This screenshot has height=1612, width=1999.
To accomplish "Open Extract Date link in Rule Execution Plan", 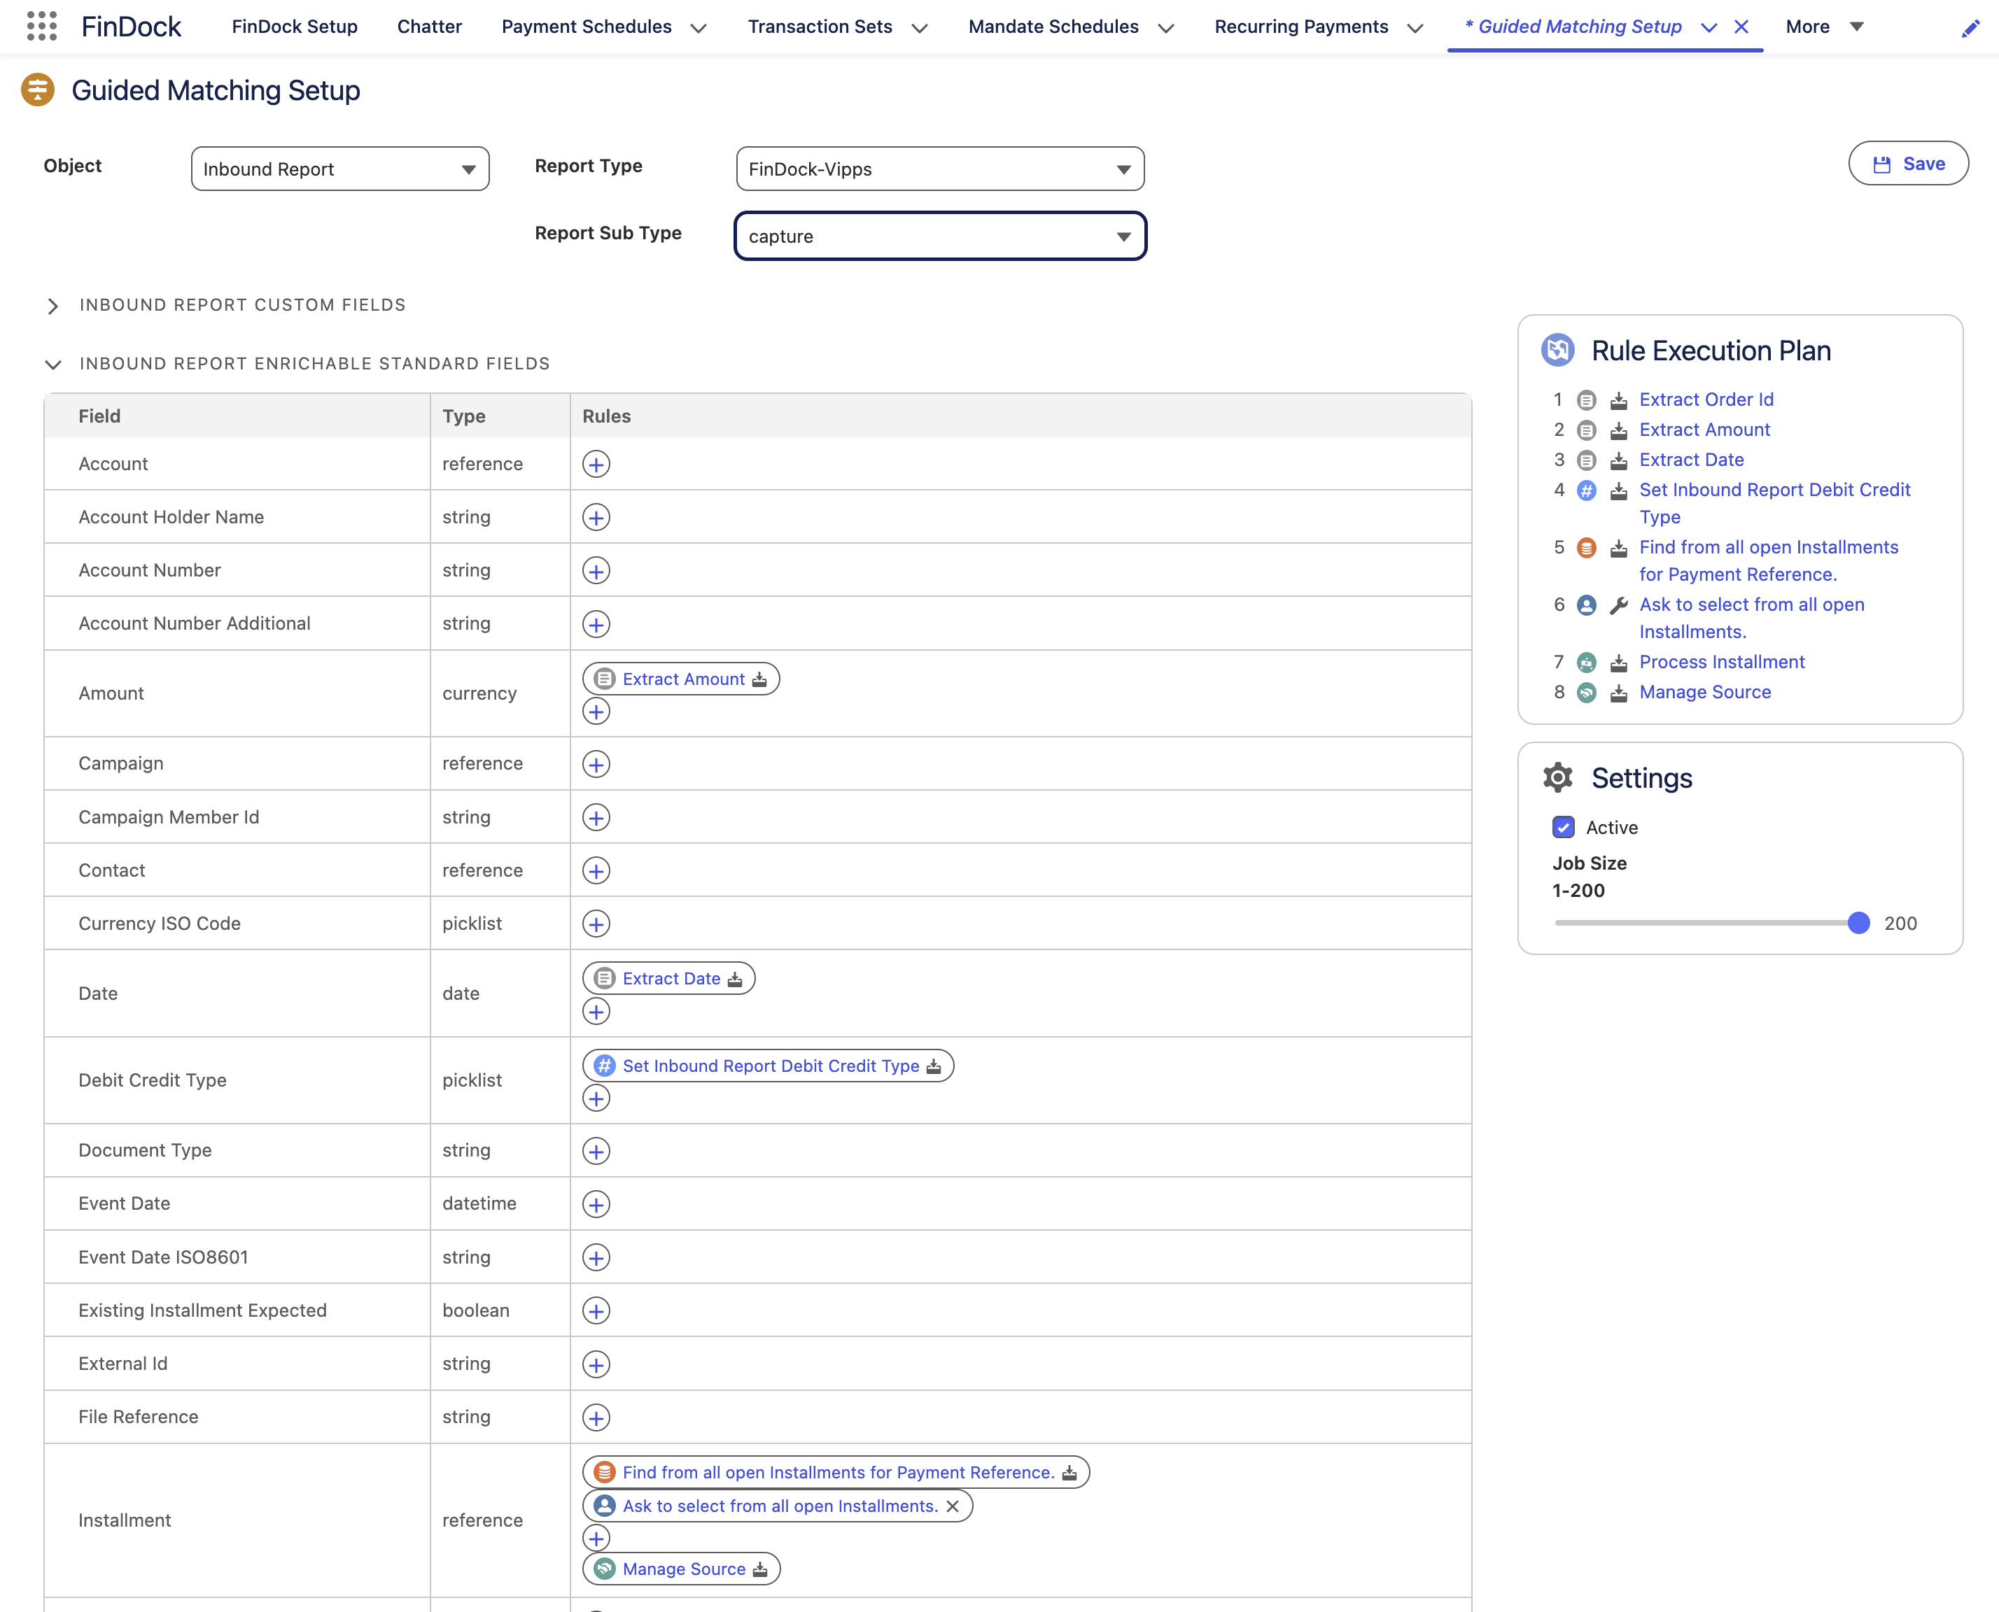I will point(1692,460).
